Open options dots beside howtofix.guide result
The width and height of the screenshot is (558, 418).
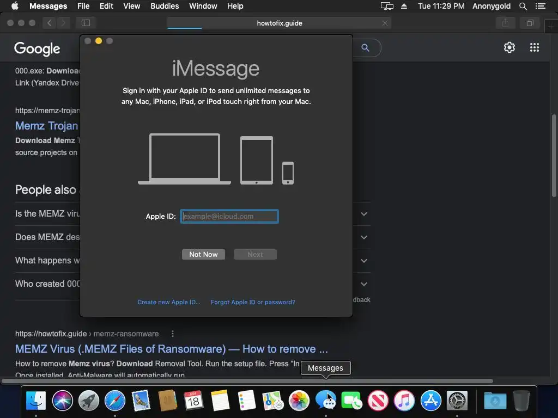click(x=173, y=334)
